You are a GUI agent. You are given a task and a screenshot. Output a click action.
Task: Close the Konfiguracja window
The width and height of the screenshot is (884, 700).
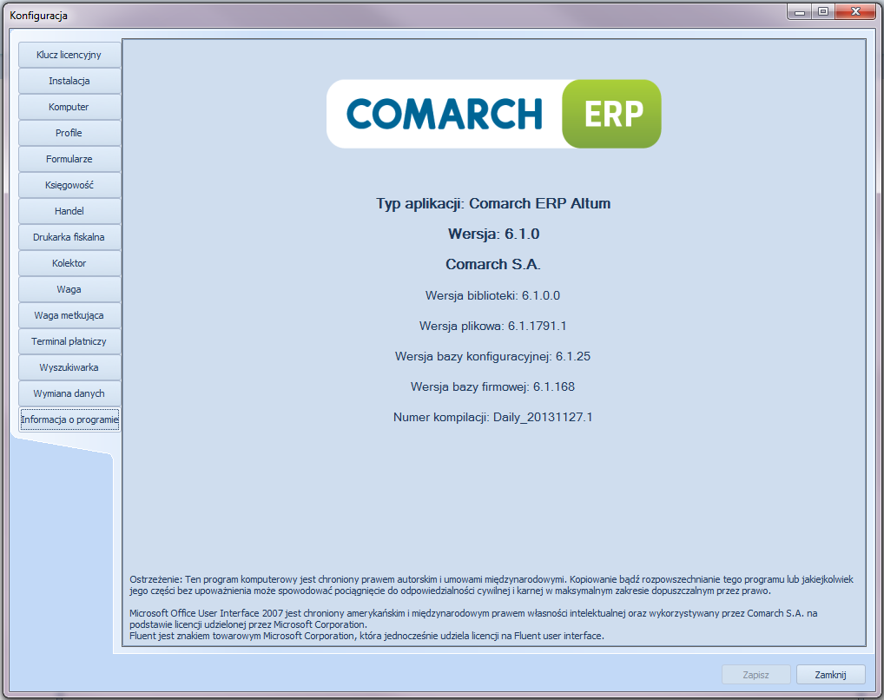(x=855, y=11)
